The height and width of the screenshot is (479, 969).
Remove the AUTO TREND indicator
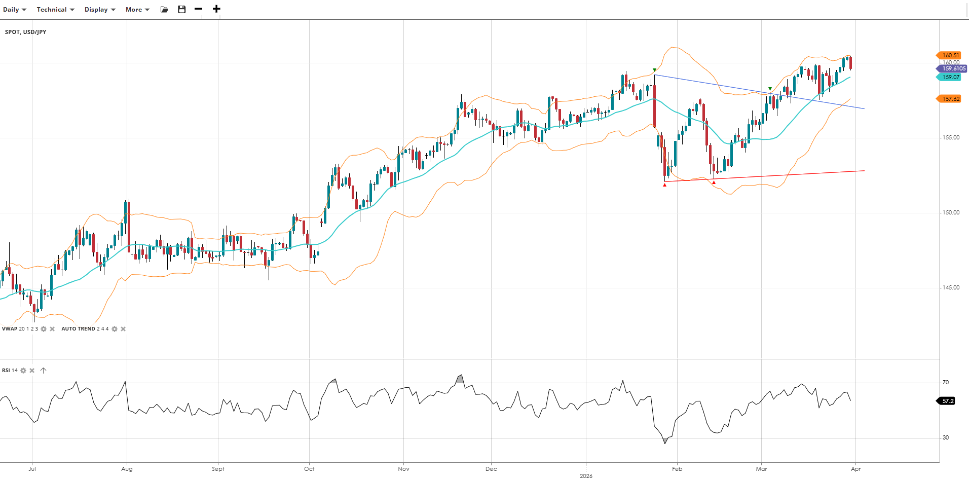123,329
